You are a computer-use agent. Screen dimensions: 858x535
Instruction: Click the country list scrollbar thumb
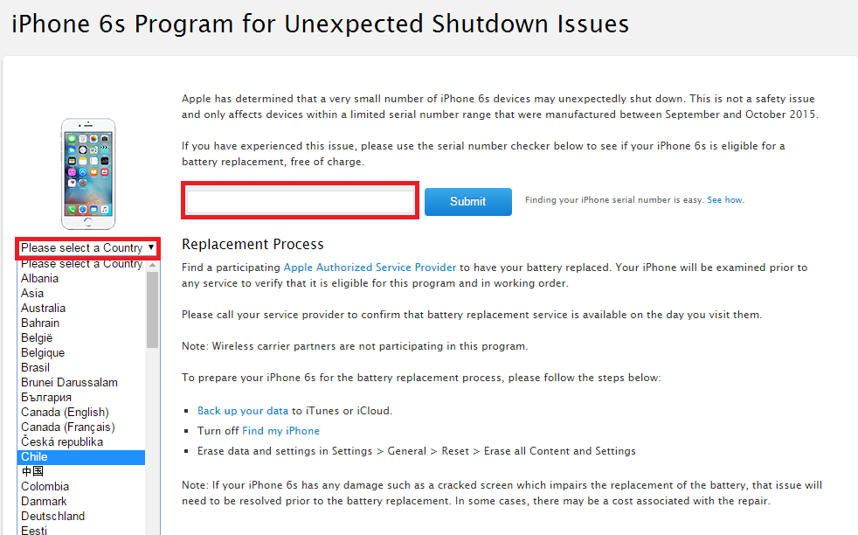(x=152, y=310)
